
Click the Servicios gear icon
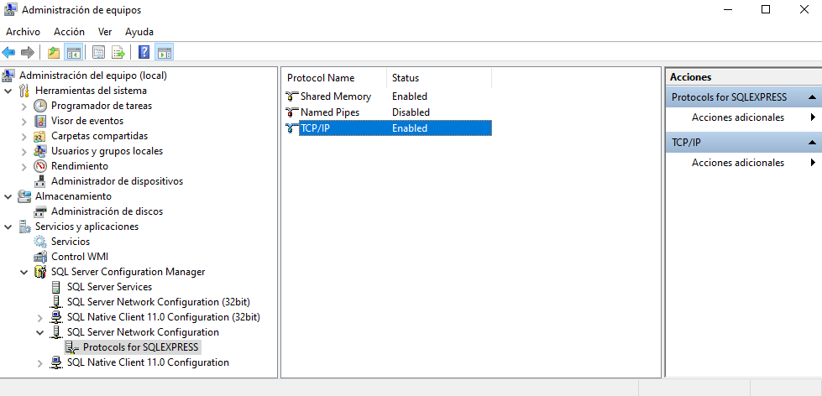(39, 242)
